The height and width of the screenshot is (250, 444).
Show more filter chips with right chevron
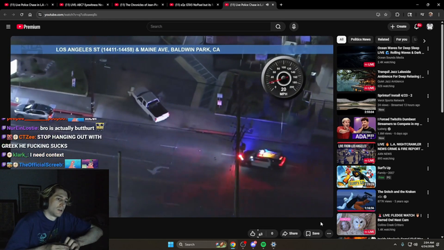pyautogui.click(x=424, y=41)
